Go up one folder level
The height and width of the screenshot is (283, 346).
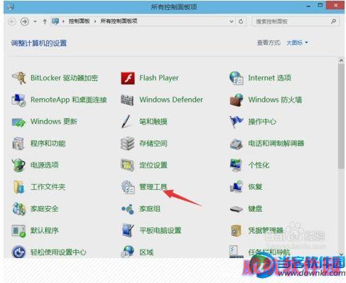pyautogui.click(x=45, y=21)
